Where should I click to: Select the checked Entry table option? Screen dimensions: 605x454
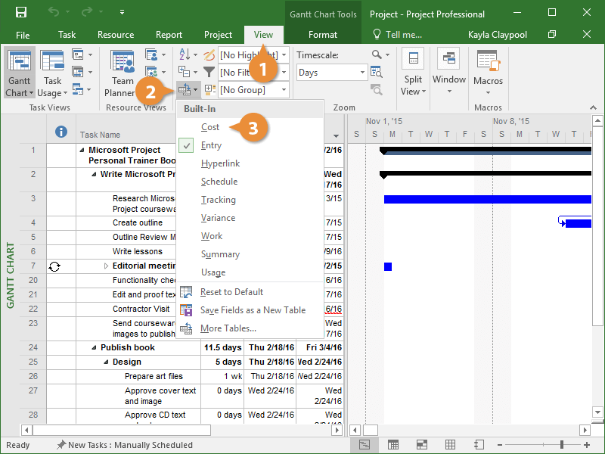(212, 145)
